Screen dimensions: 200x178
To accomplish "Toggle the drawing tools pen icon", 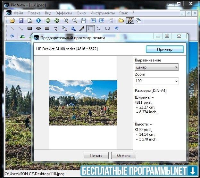I will tap(130, 20).
